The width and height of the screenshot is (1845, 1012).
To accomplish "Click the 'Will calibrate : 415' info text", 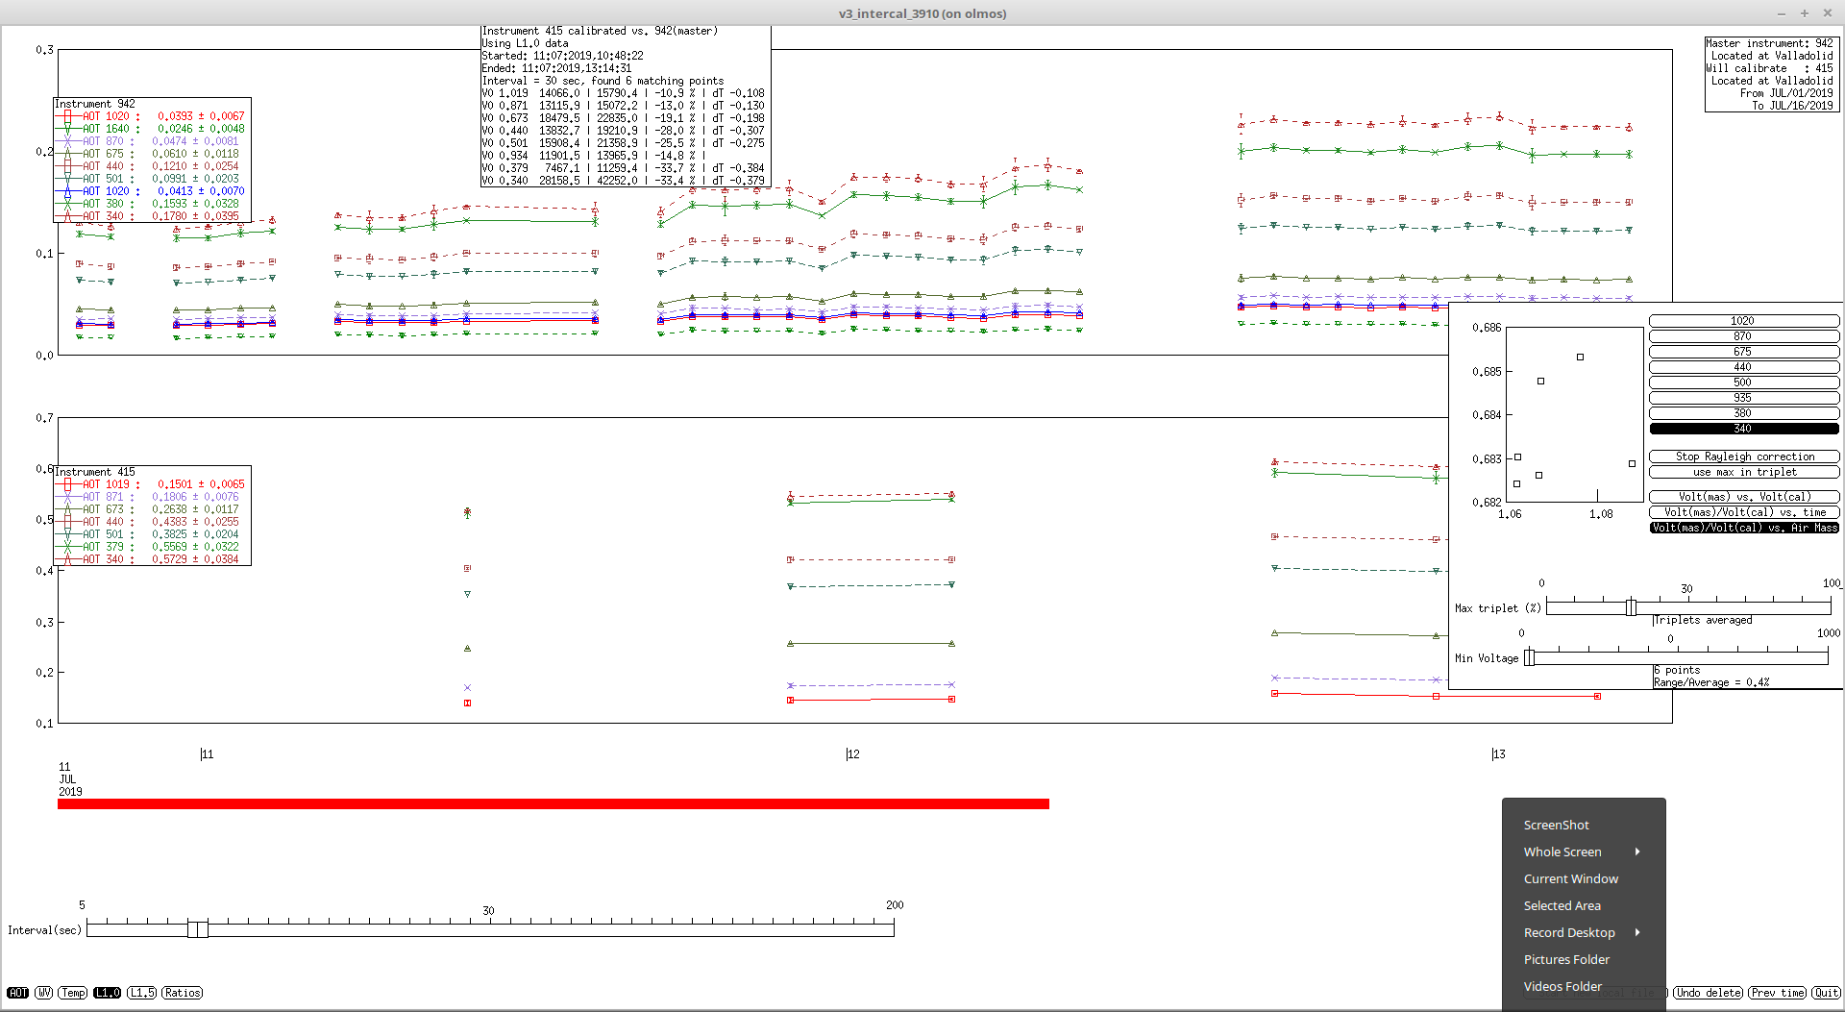I will (x=1769, y=68).
